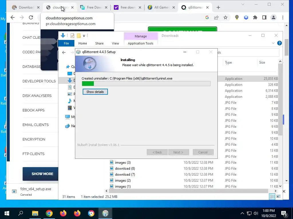This screenshot has height=219, width=293.
Task: Open the qBittorrent setup taskbar icon
Action: (105, 213)
